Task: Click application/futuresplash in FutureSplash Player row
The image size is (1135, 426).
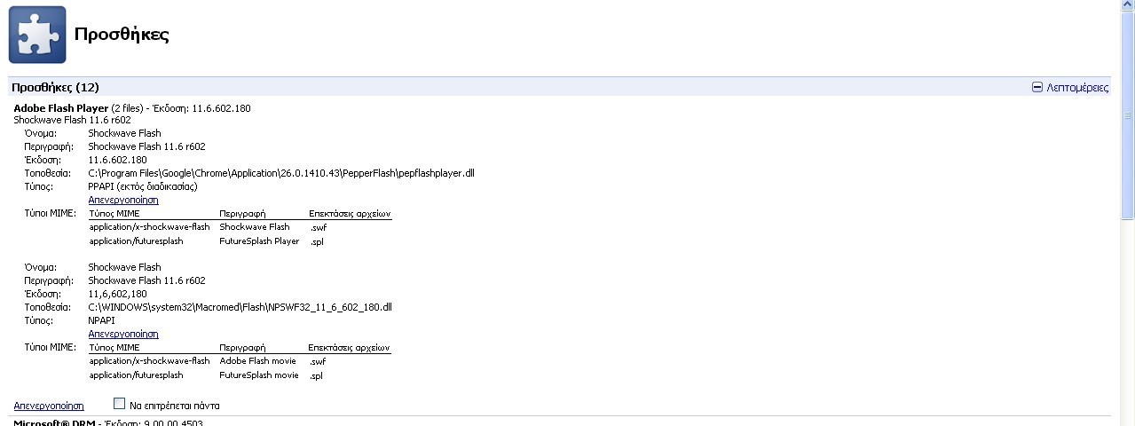Action: pos(136,241)
